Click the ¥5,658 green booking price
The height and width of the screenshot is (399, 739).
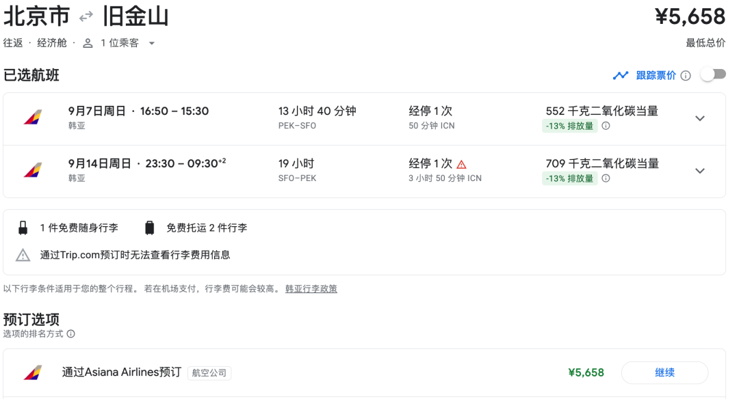click(586, 372)
